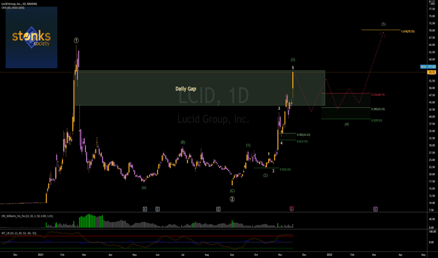Click the Lucid Group, Inc., 1D, NASDAQ title
This screenshot has width=438, height=258.
pyautogui.click(x=19, y=4)
